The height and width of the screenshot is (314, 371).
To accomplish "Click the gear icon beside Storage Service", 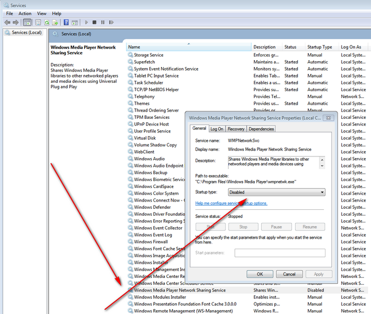I will [130, 55].
